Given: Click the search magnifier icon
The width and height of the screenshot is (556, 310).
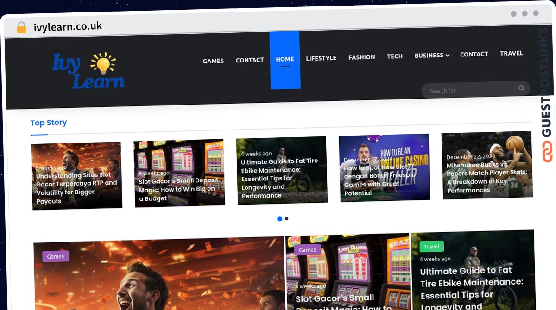Looking at the screenshot, I should [521, 88].
